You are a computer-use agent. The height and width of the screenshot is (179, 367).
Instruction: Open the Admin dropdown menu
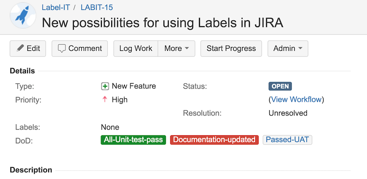click(288, 49)
